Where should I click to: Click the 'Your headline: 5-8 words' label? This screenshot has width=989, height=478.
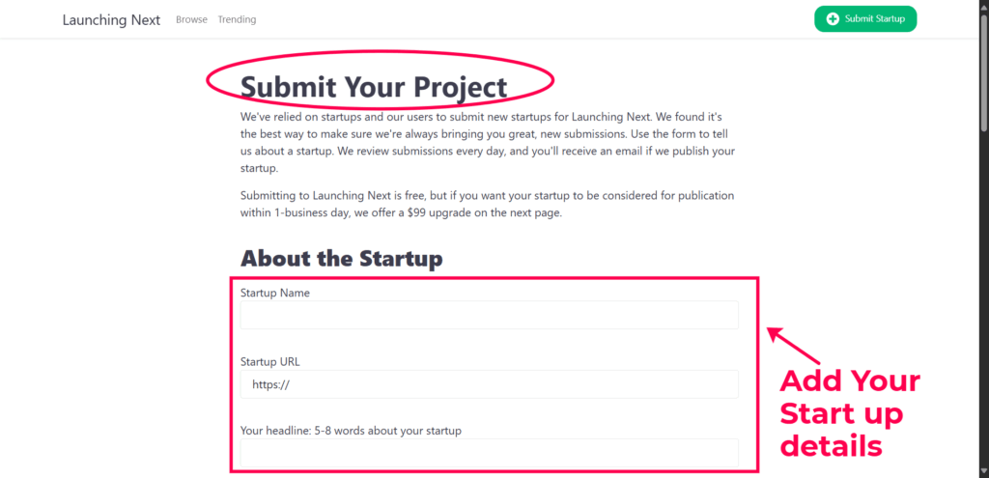[x=351, y=432]
